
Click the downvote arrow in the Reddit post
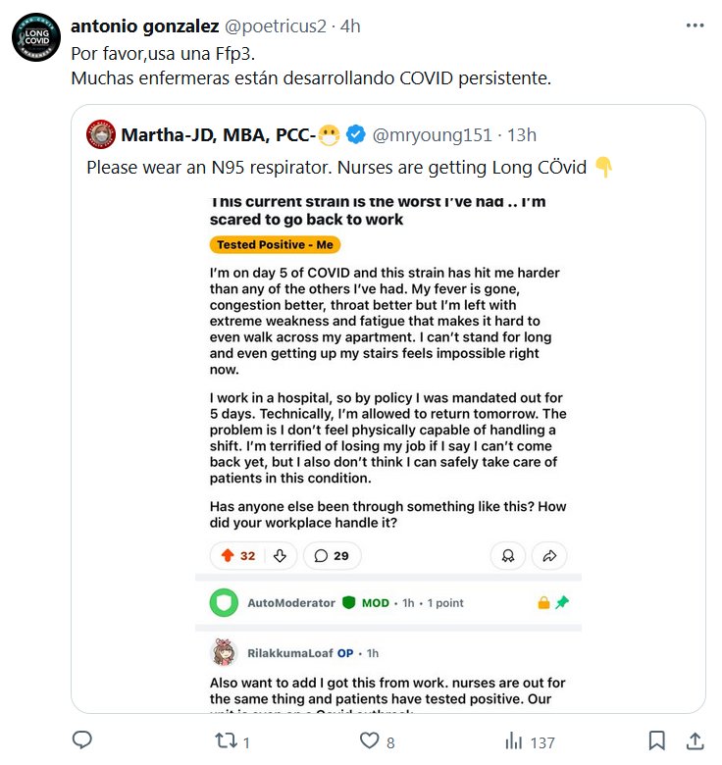tap(280, 555)
